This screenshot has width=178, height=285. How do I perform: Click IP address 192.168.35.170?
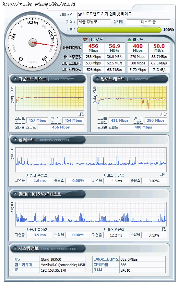pyautogui.click(x=63, y=270)
